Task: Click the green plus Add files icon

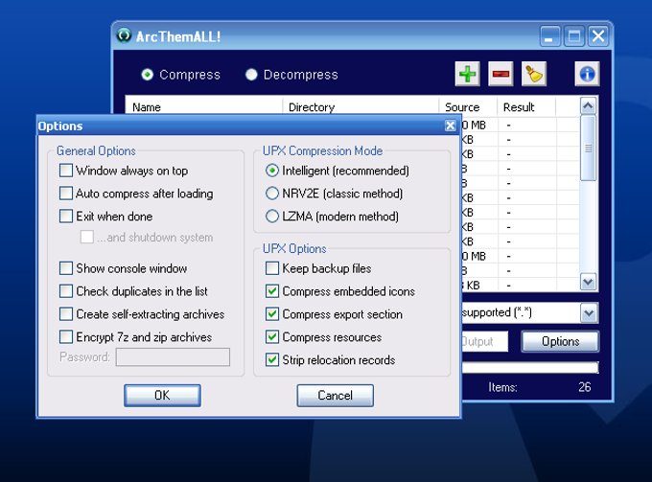Action: 467,74
